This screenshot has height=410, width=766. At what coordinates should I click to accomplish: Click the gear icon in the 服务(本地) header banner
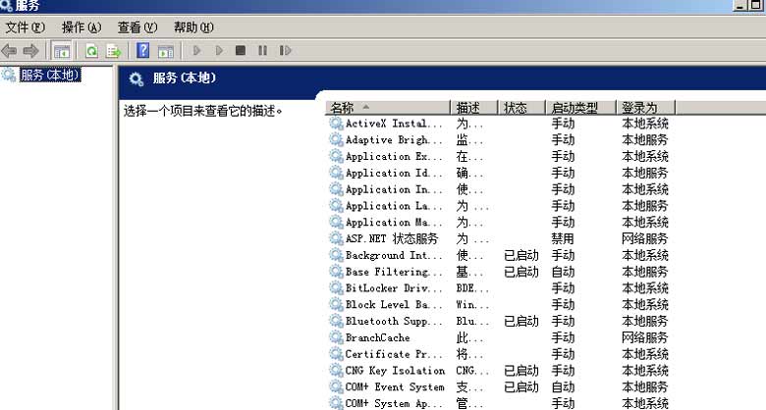coord(137,79)
